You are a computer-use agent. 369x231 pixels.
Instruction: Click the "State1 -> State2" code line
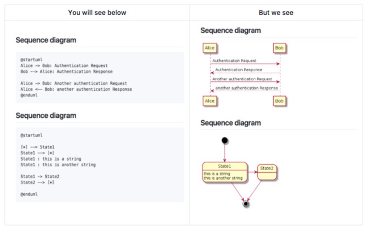tap(40, 176)
